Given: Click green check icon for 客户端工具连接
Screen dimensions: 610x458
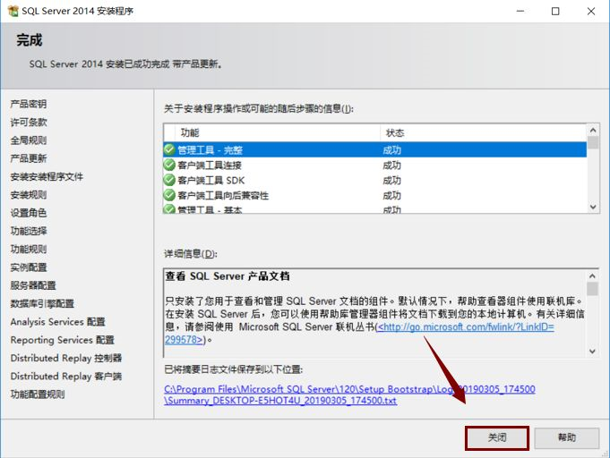Looking at the screenshot, I should click(169, 165).
